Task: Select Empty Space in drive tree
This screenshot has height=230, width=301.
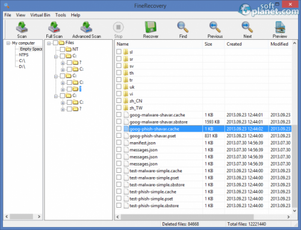Action: point(31,49)
